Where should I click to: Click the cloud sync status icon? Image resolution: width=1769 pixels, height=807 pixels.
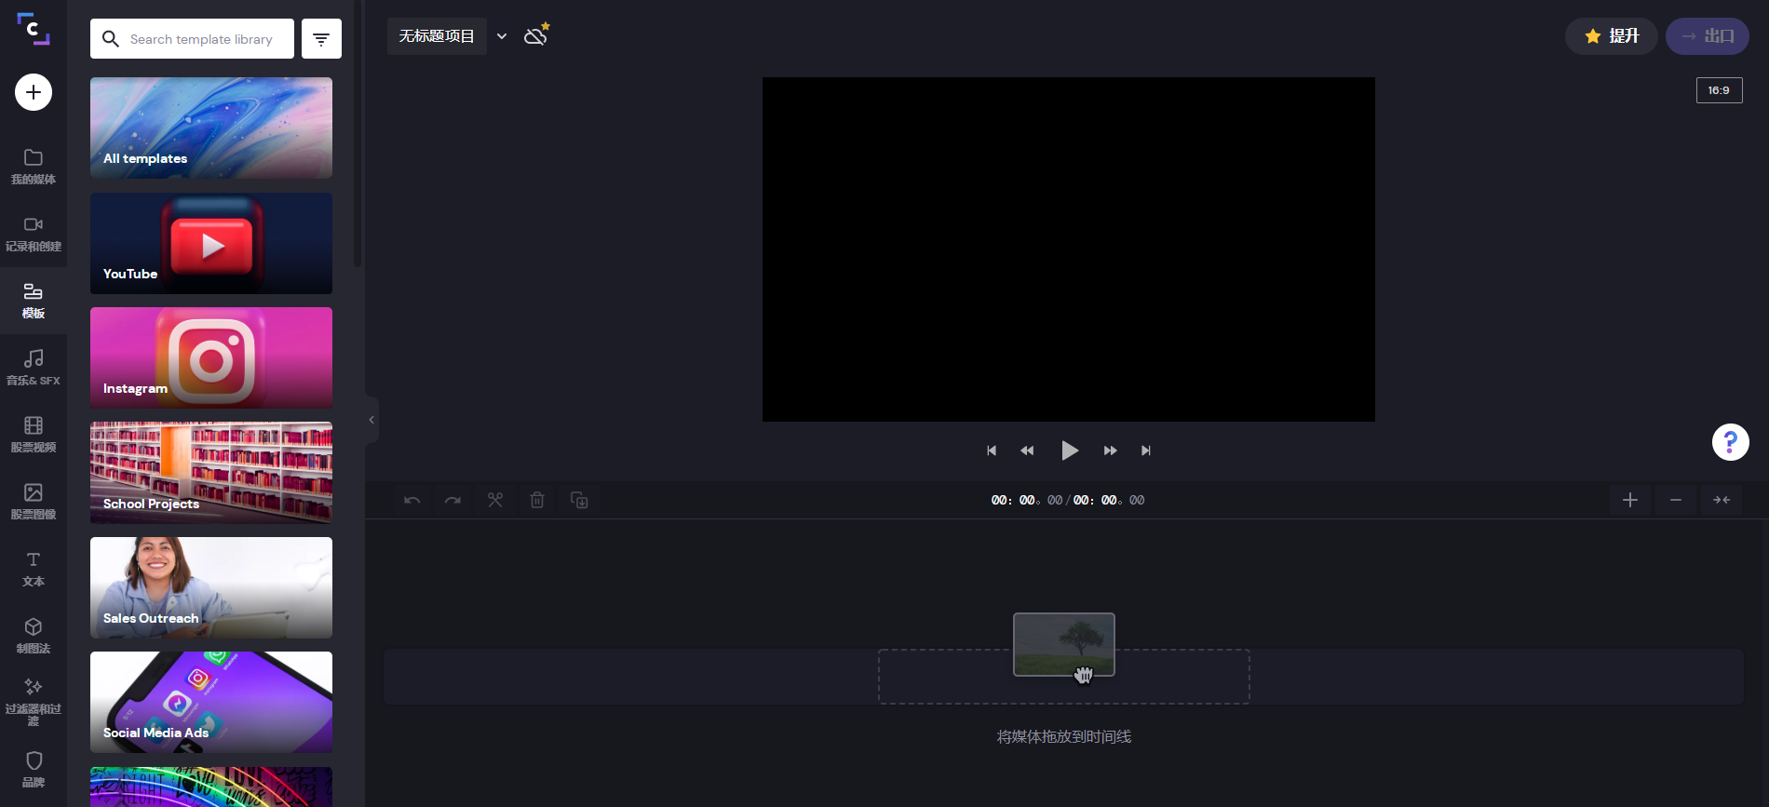coord(536,35)
